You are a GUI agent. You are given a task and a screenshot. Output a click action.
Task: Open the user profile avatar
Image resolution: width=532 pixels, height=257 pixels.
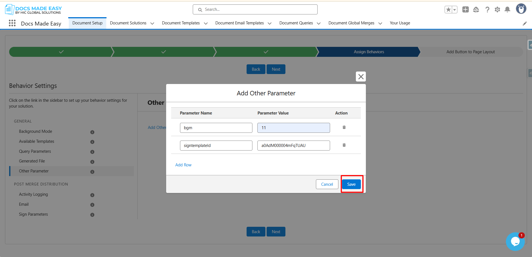(521, 9)
